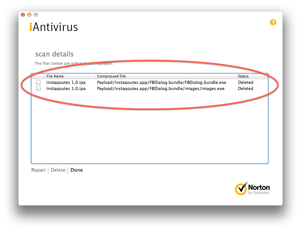
Task: Minimize window using the yellow button
Action: (29, 15)
